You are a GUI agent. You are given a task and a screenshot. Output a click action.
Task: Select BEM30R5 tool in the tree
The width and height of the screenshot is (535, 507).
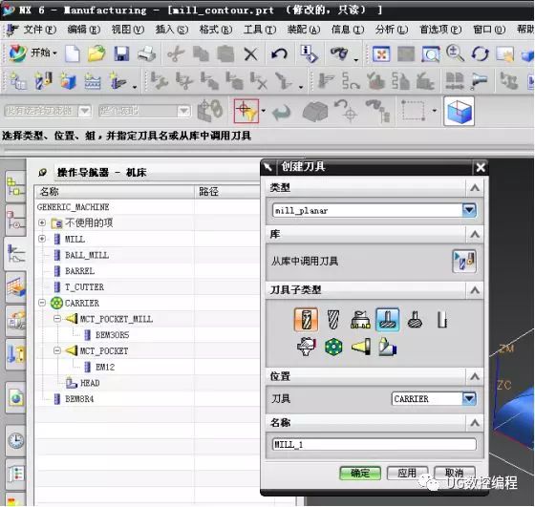(112, 335)
